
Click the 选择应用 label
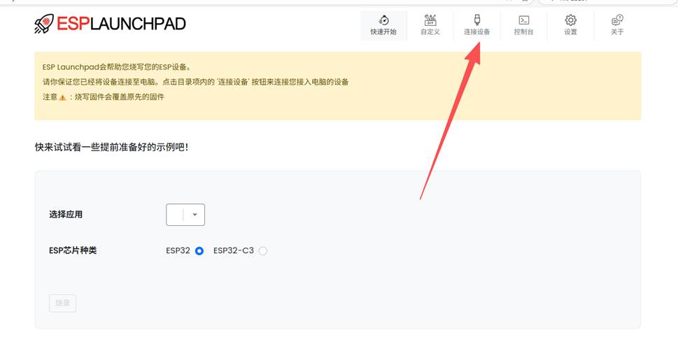point(66,215)
